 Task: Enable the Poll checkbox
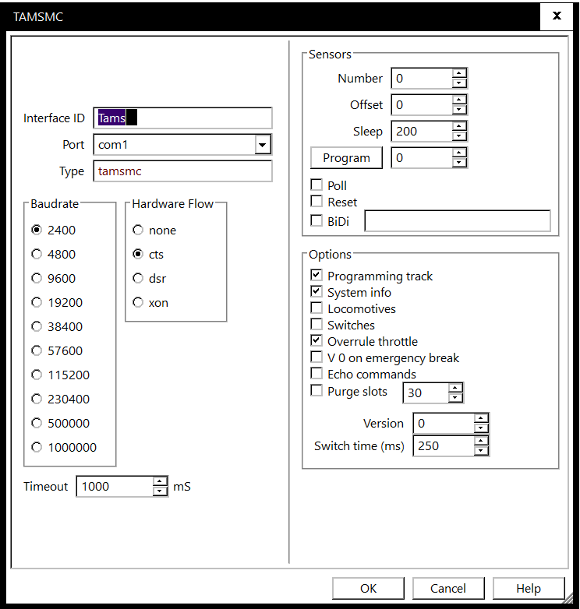pos(317,185)
